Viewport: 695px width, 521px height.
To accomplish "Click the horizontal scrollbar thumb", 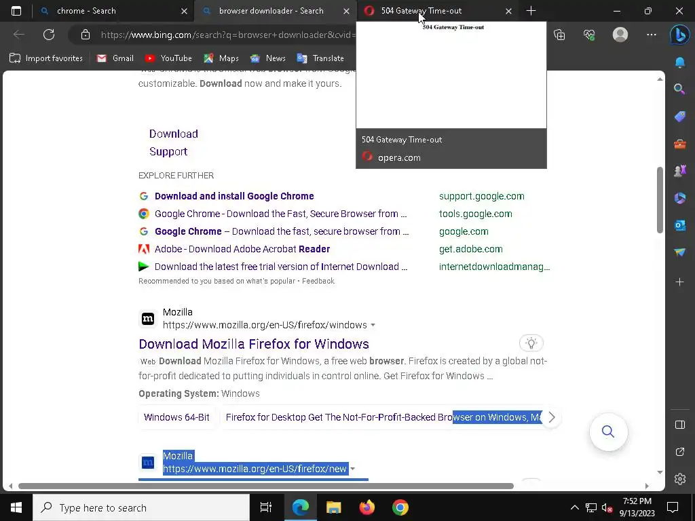I will [x=266, y=486].
